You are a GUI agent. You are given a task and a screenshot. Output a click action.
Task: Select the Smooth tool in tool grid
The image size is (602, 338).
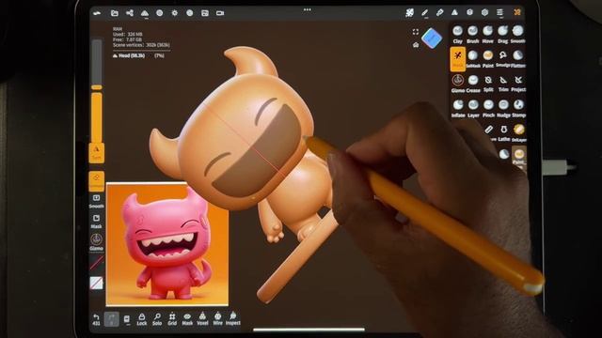tap(518, 34)
